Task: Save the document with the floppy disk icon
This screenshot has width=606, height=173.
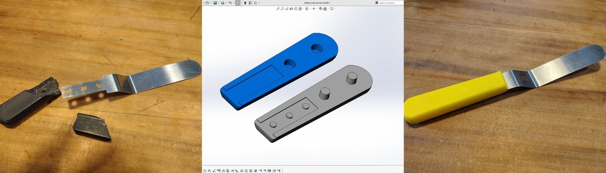Action: [215, 3]
